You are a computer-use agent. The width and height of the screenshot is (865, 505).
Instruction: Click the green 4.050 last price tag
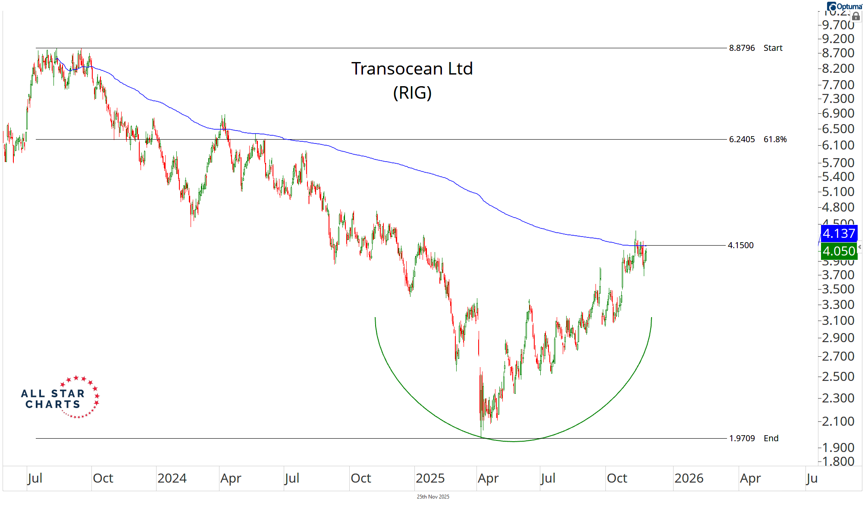838,251
